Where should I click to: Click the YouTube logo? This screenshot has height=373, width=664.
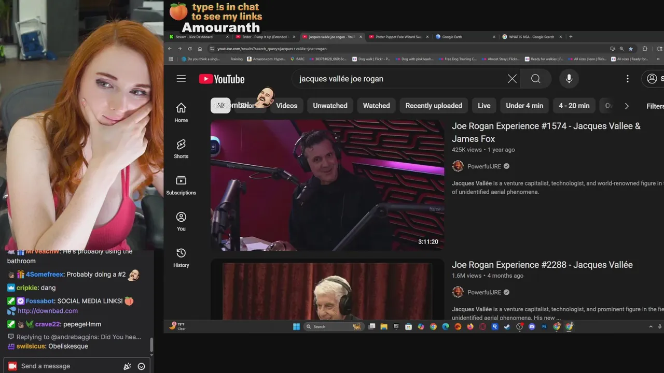(x=222, y=79)
